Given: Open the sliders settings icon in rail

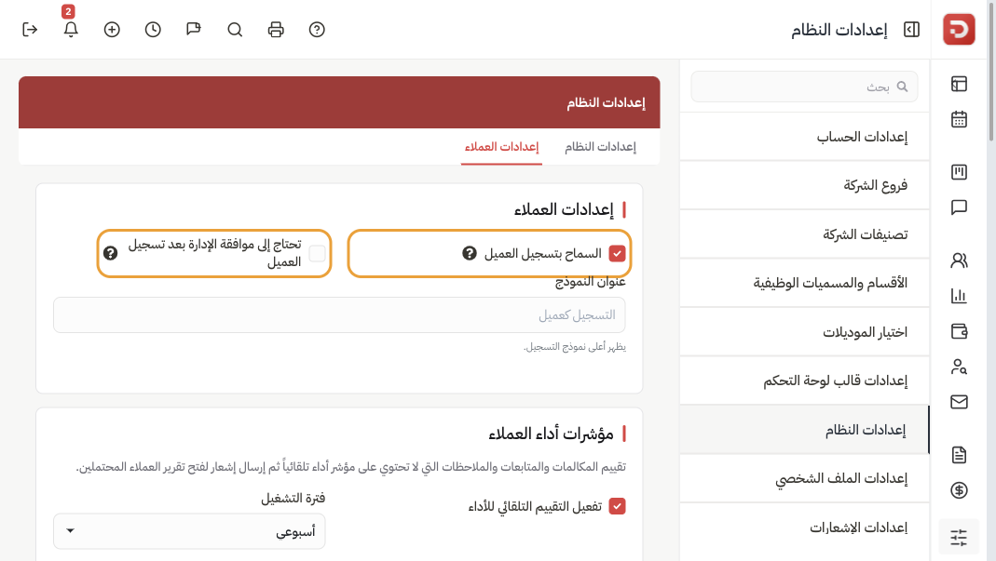Looking at the screenshot, I should coord(959,538).
